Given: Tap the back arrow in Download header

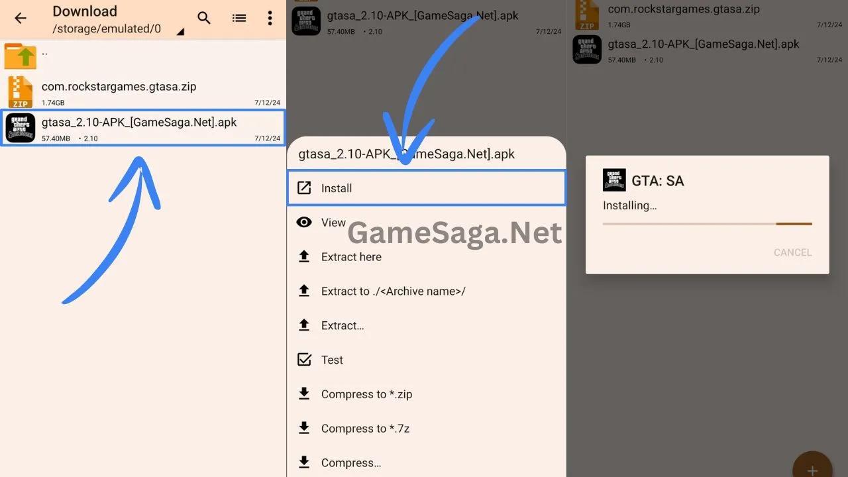Looking at the screenshot, I should [x=21, y=18].
